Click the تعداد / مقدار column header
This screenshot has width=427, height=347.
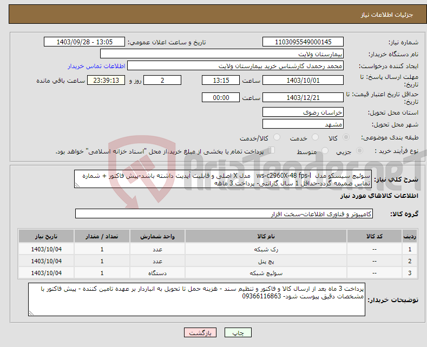pos(102,236)
